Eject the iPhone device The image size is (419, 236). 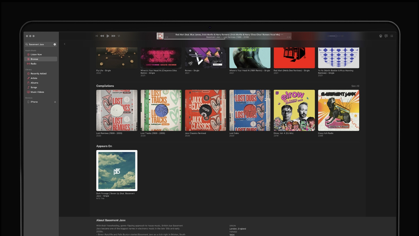click(55, 102)
